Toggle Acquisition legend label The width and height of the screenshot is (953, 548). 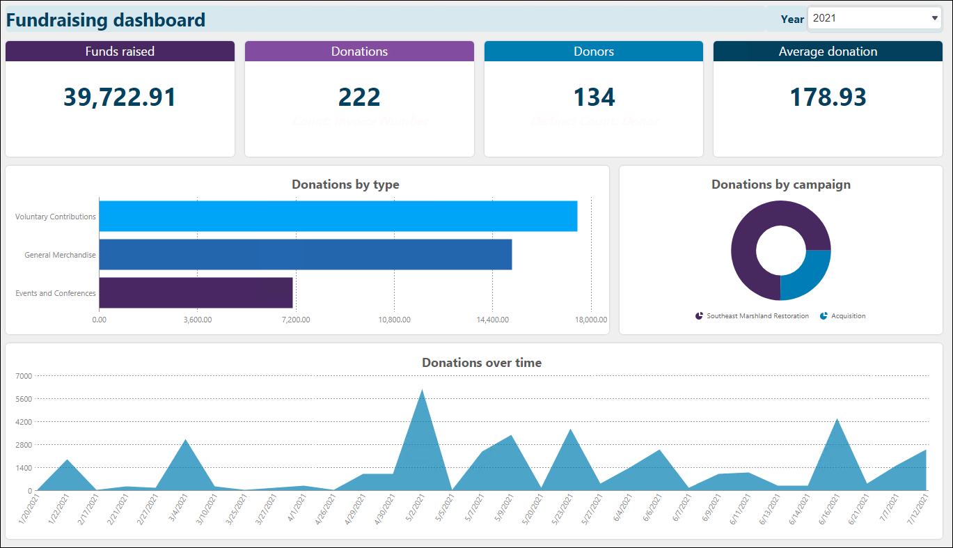[x=848, y=316]
